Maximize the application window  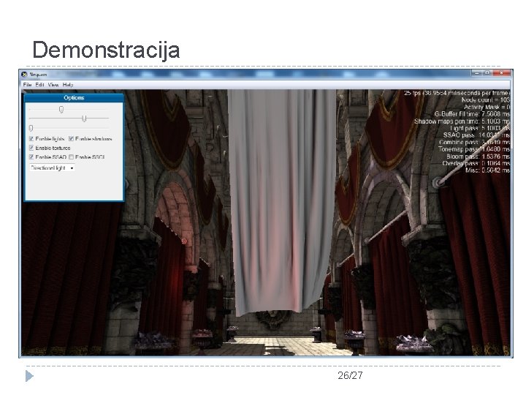[x=487, y=73]
